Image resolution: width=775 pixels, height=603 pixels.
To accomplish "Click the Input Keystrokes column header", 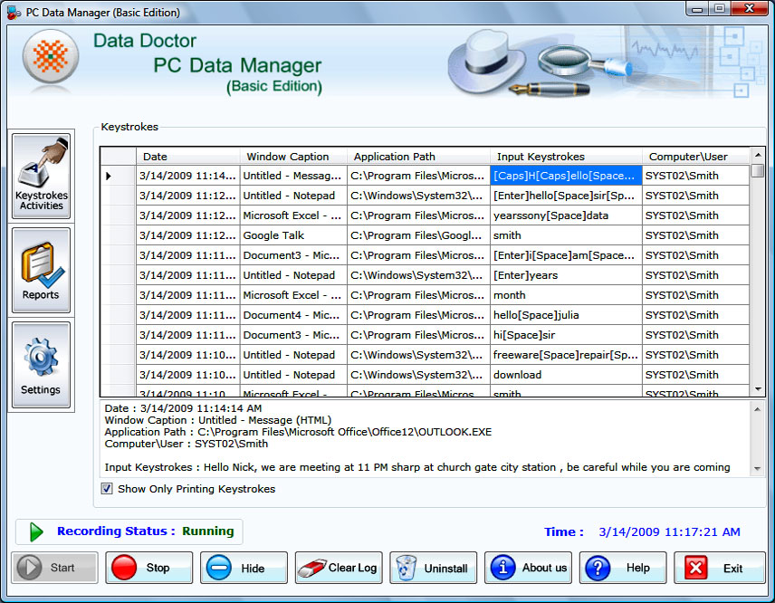I will [x=563, y=156].
